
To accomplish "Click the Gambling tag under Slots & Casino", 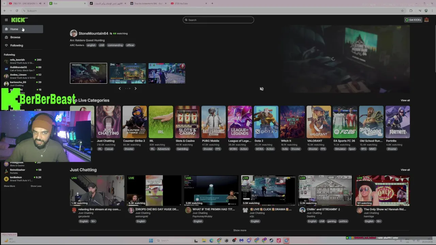I will pos(182,149).
